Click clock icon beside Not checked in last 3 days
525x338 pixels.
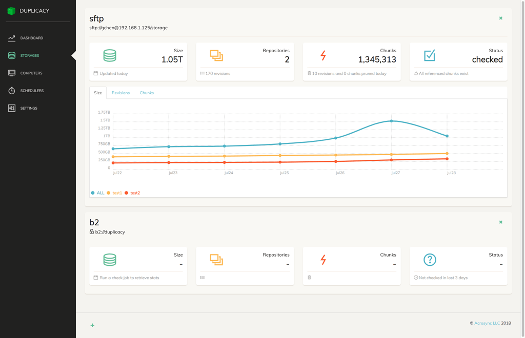tap(416, 278)
